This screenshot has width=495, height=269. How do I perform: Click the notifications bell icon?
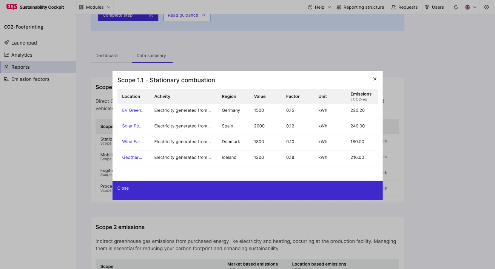coord(456,7)
